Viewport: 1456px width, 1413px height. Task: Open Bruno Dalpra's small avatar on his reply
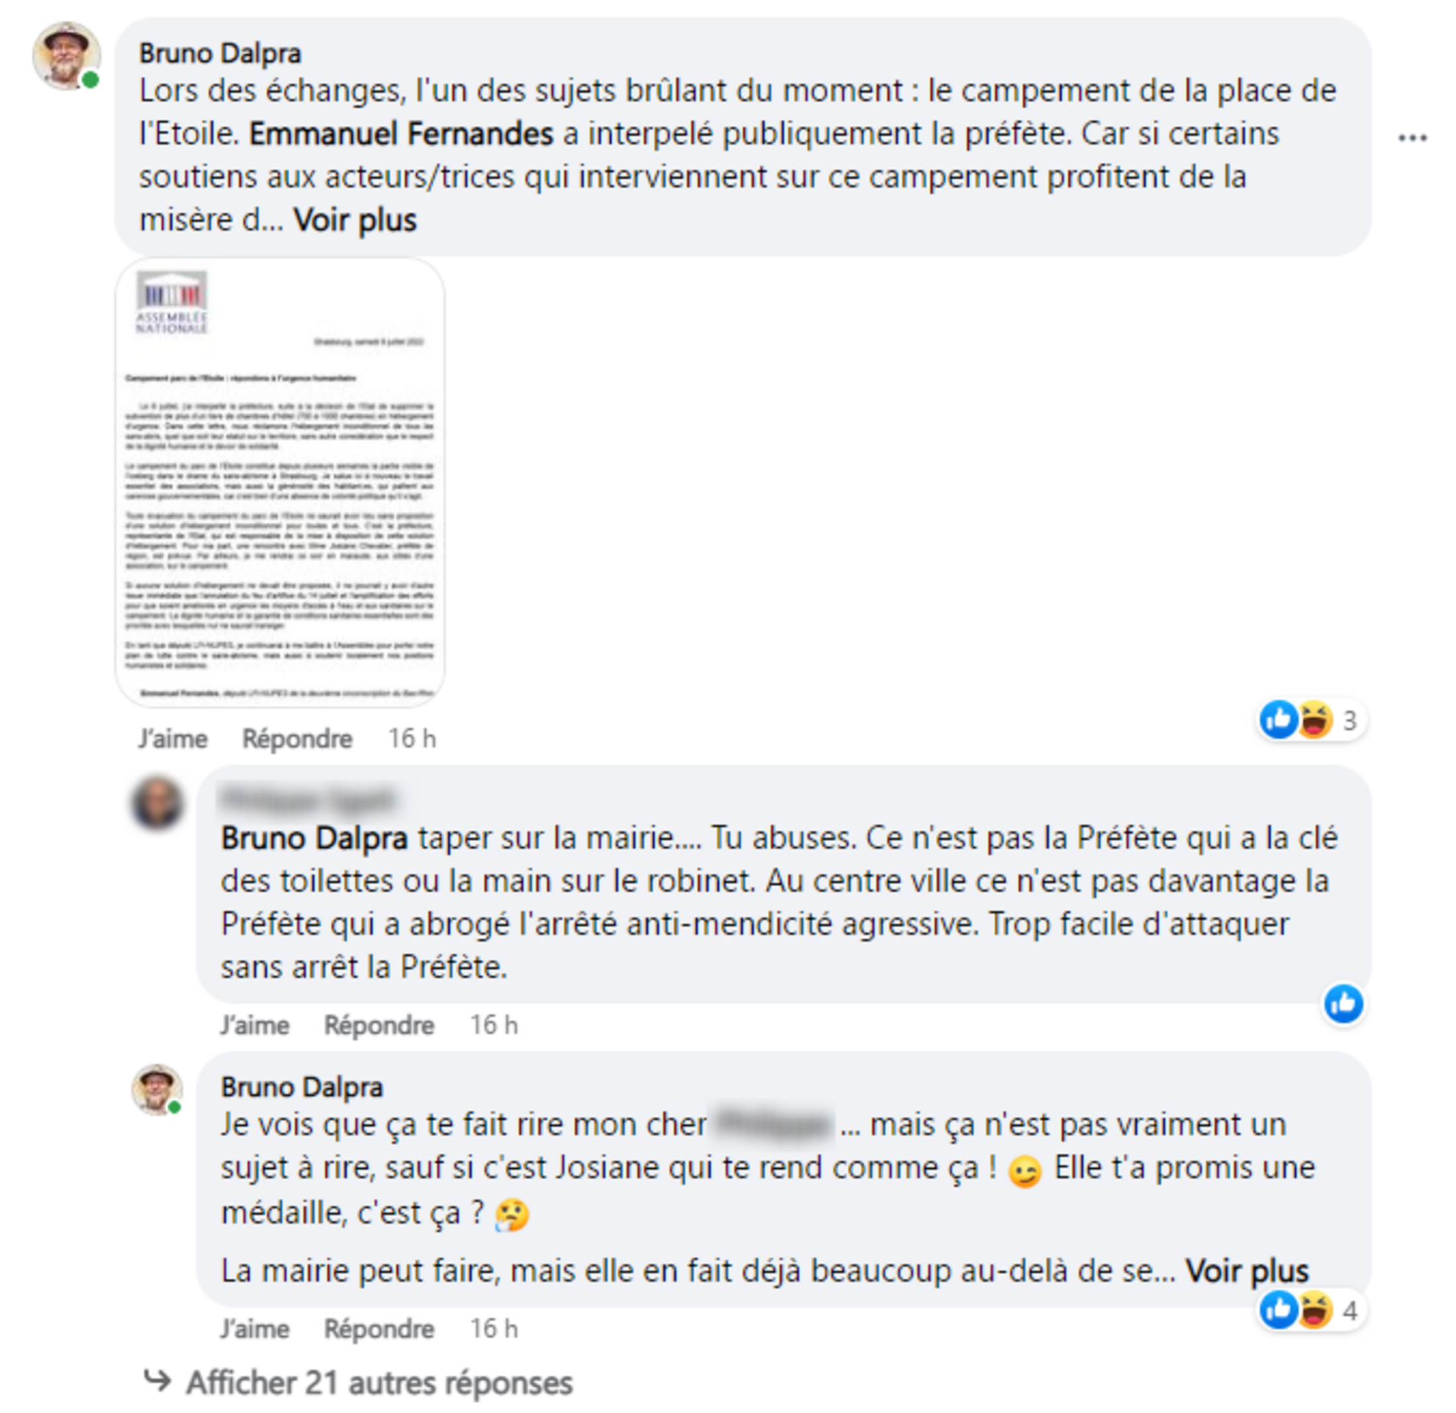[158, 1090]
